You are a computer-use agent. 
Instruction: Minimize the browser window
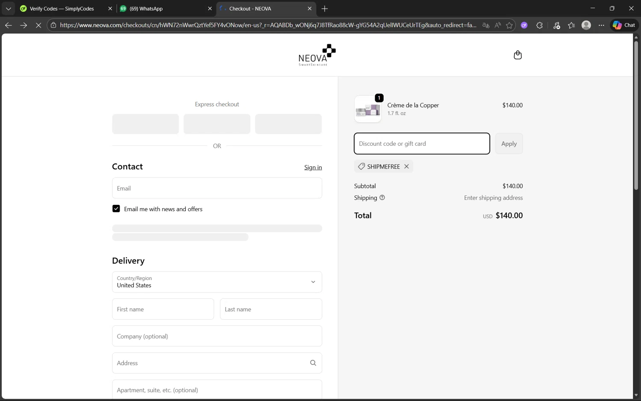(x=593, y=9)
